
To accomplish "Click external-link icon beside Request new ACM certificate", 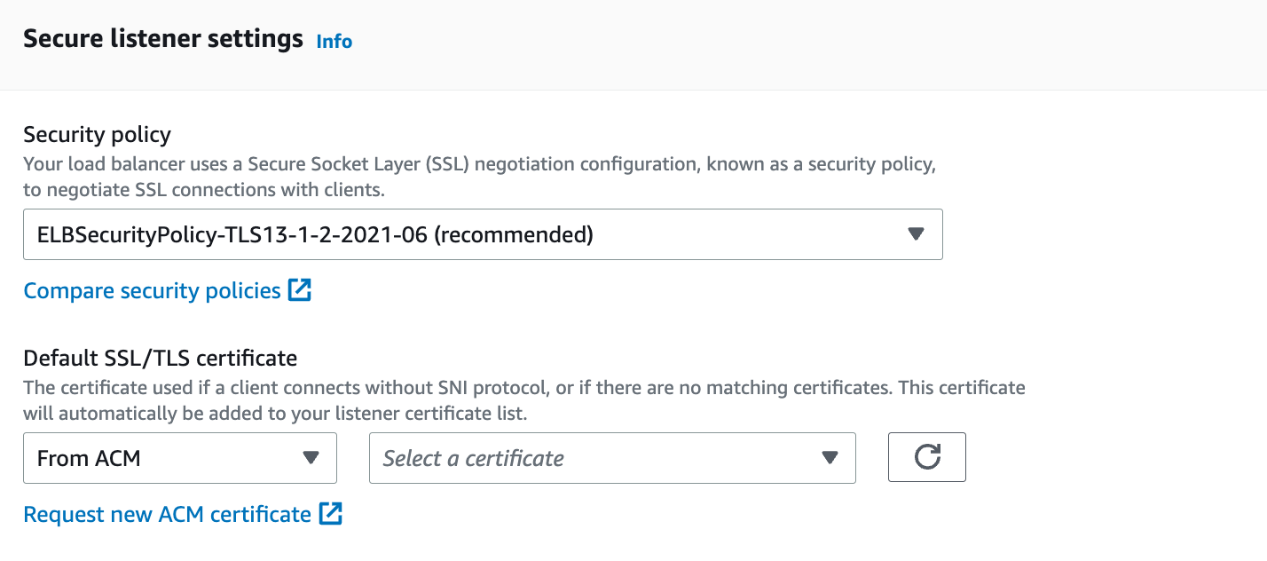I will click(x=331, y=514).
